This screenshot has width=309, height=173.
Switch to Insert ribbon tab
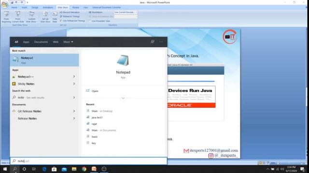pyautogui.click(x=25, y=8)
